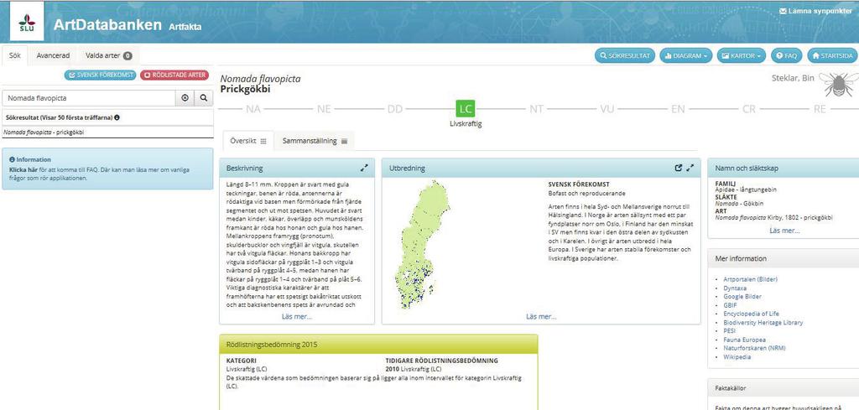Open the Kartor dropdown

tap(742, 56)
